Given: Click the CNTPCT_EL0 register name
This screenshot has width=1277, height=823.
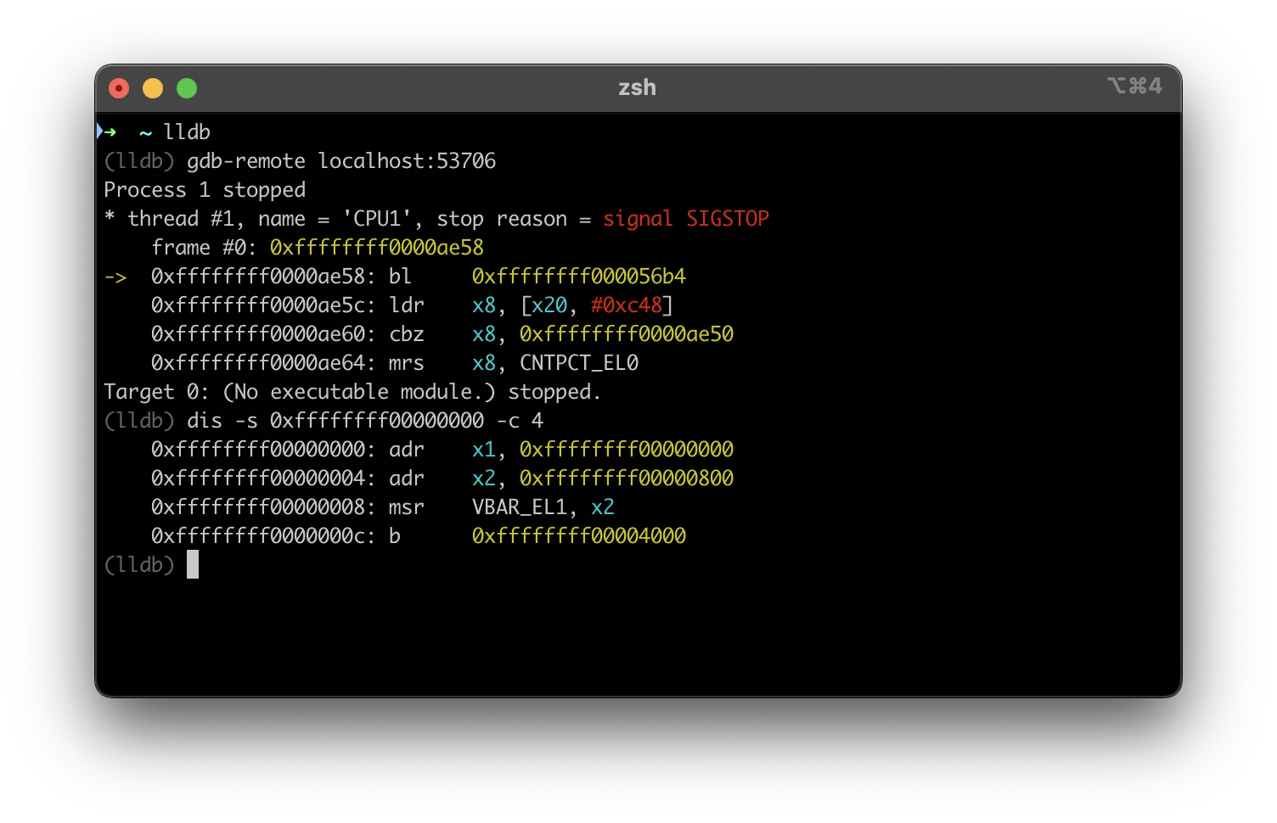Looking at the screenshot, I should pos(579,363).
